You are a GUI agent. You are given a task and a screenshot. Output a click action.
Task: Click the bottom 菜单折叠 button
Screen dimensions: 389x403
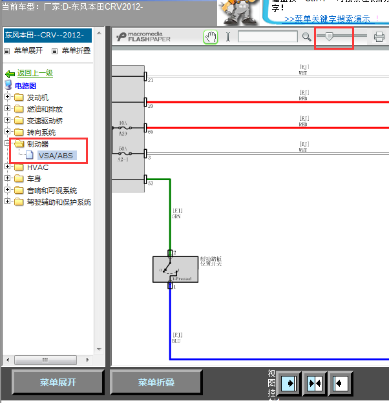(156, 382)
